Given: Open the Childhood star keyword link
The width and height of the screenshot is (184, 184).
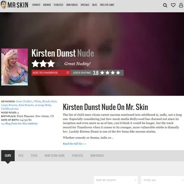Looking at the screenshot, I should 10,109.
